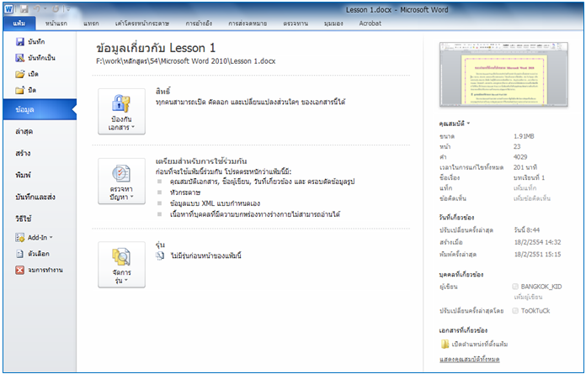Open the ตัวเลือก (Options) item

tap(33, 254)
